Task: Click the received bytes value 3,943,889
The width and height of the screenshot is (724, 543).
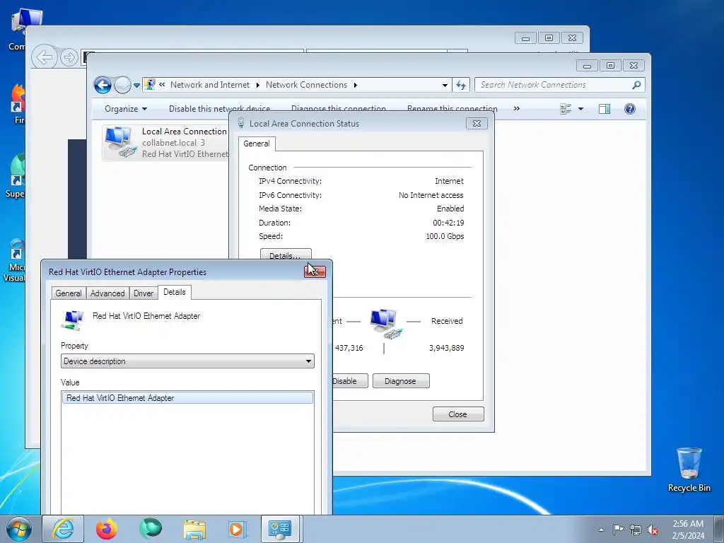Action: pyautogui.click(x=447, y=348)
